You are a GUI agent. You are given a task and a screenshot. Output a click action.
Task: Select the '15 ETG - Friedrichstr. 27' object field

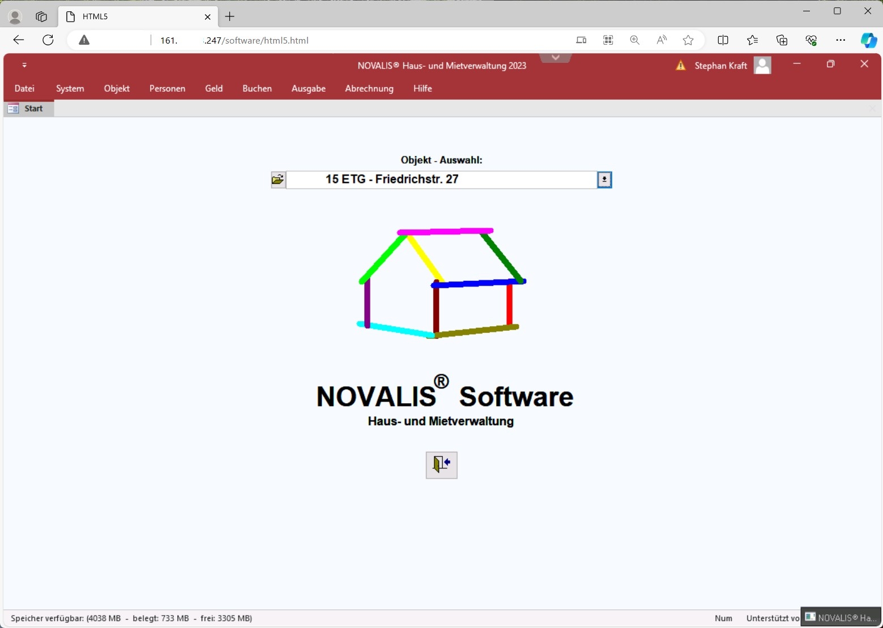442,180
